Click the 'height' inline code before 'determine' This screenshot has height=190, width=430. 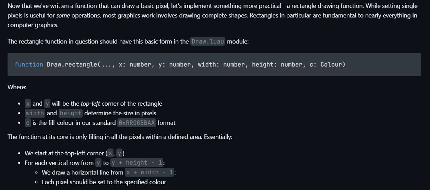tap(70, 113)
